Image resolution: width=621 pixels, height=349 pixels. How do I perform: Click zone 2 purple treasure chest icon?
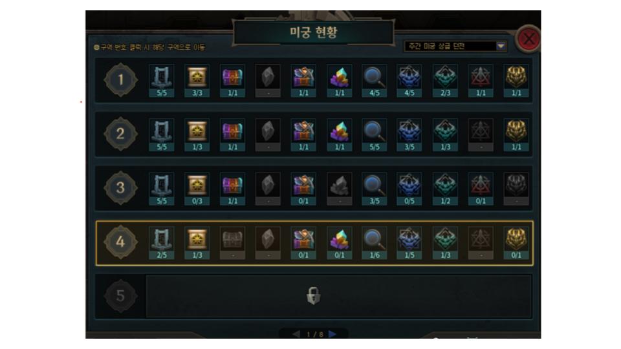click(x=232, y=135)
